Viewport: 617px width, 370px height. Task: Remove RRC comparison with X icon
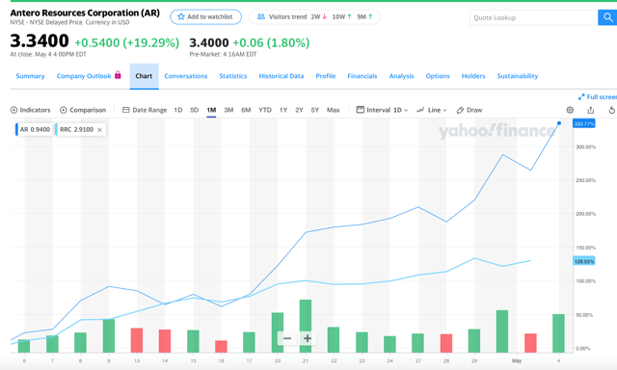[x=99, y=130]
